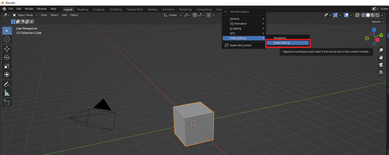Open the editor type dropdown
The width and height of the screenshot is (389, 155).
tap(6, 15)
